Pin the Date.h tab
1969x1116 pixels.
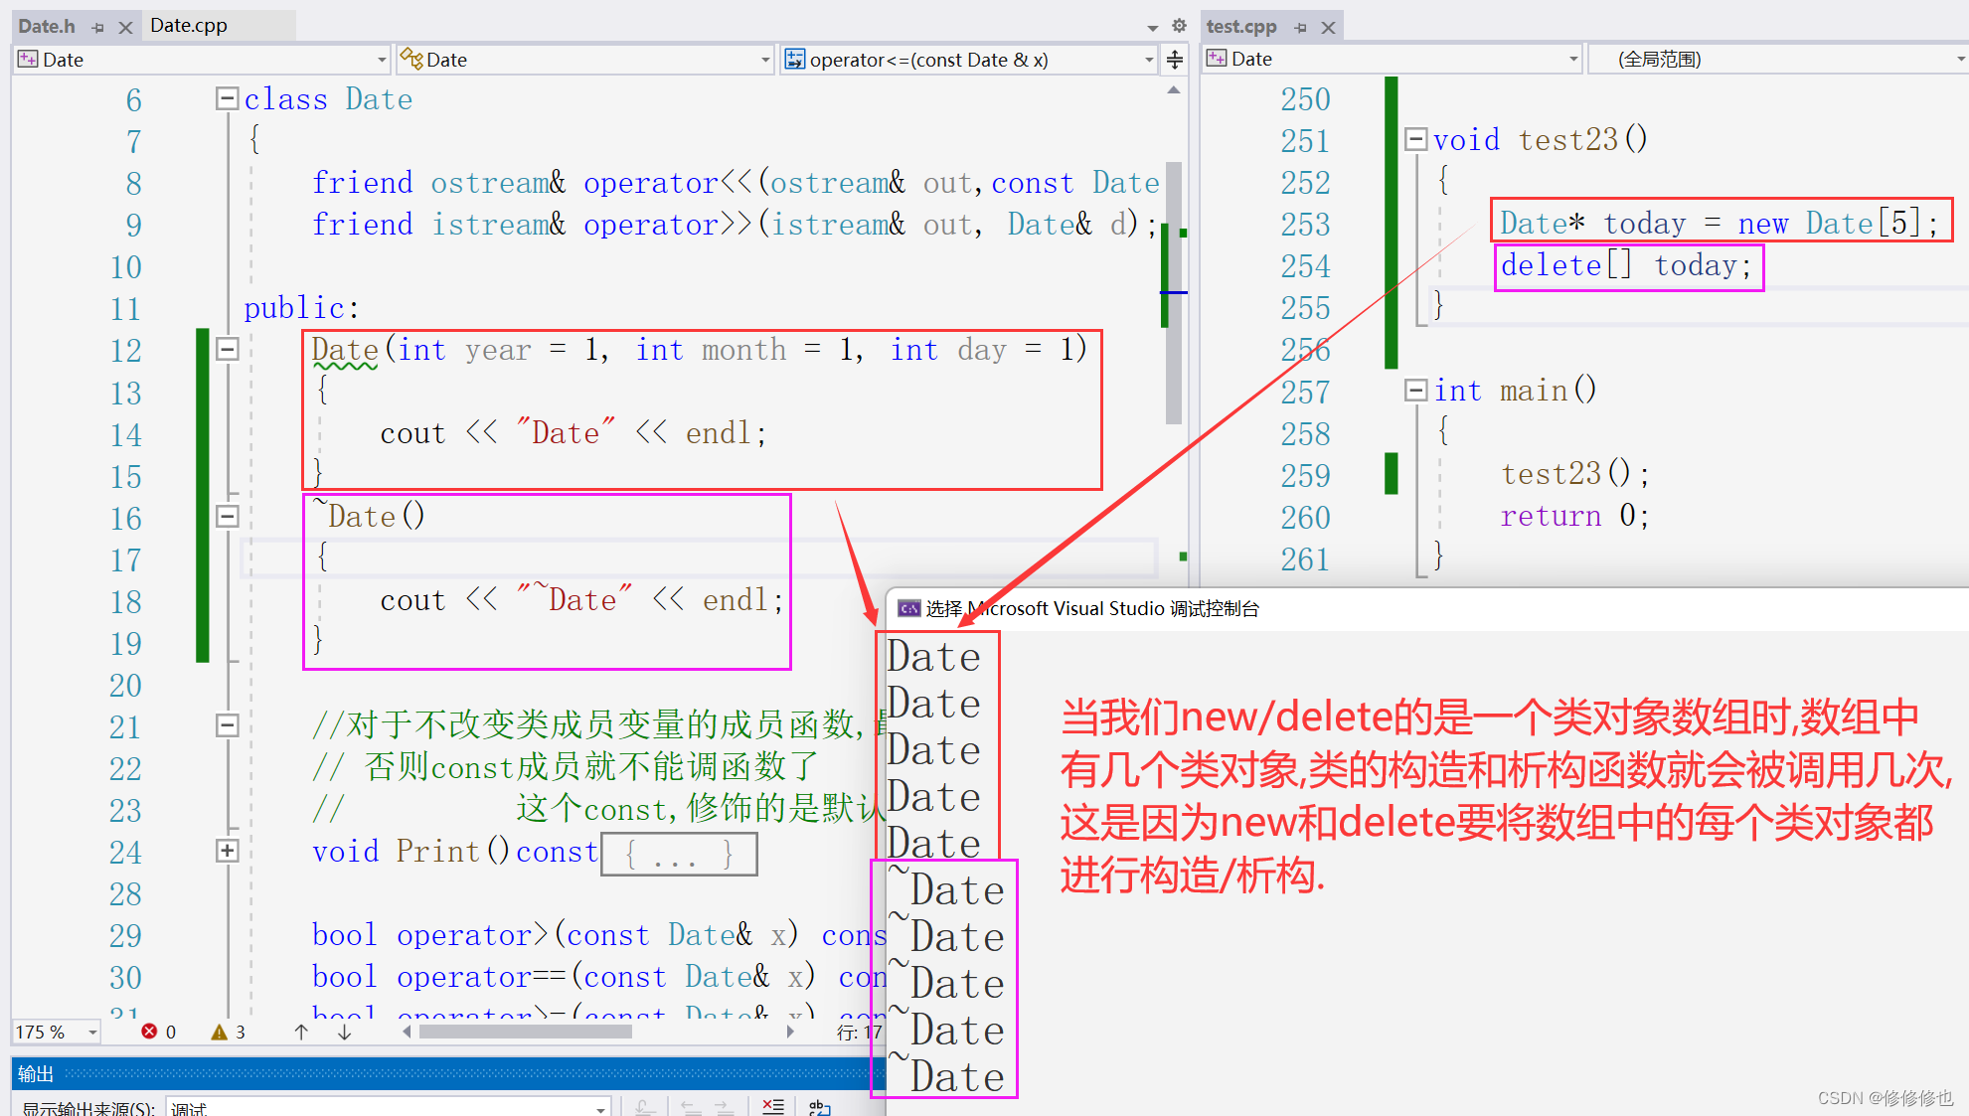(97, 28)
